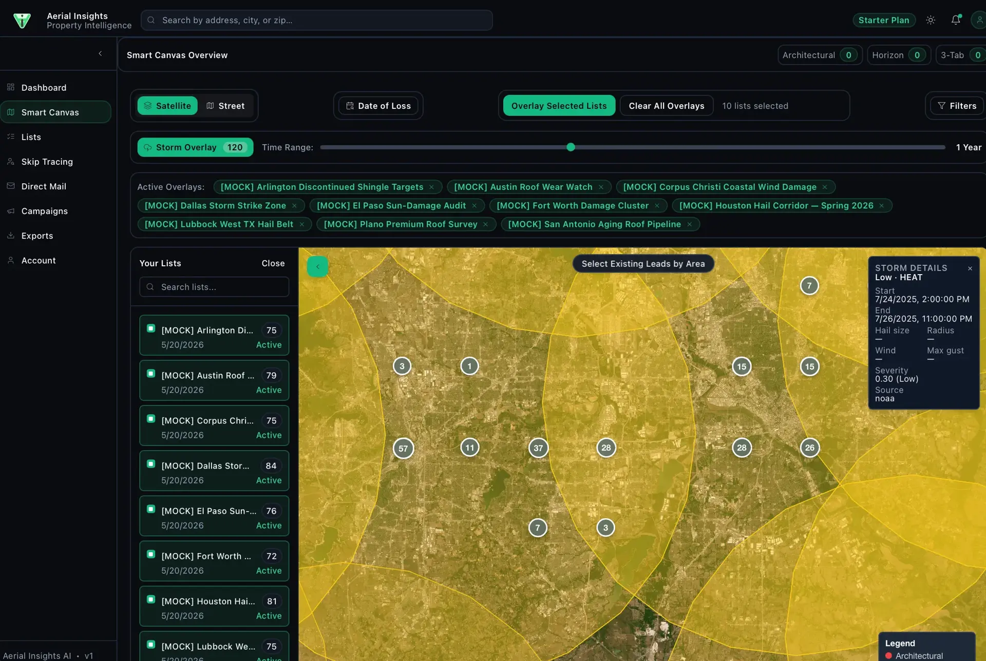Click the Architectural red legend swatch
The width and height of the screenshot is (986, 661).
click(x=888, y=656)
